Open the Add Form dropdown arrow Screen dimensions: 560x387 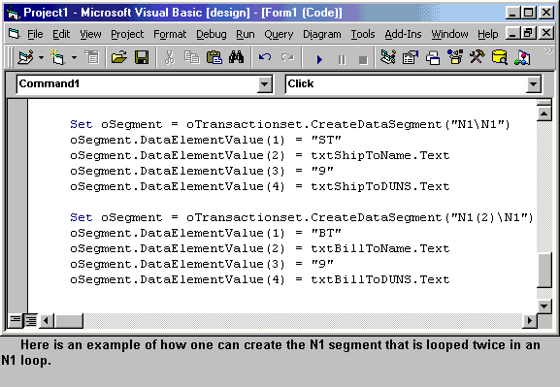(74, 57)
